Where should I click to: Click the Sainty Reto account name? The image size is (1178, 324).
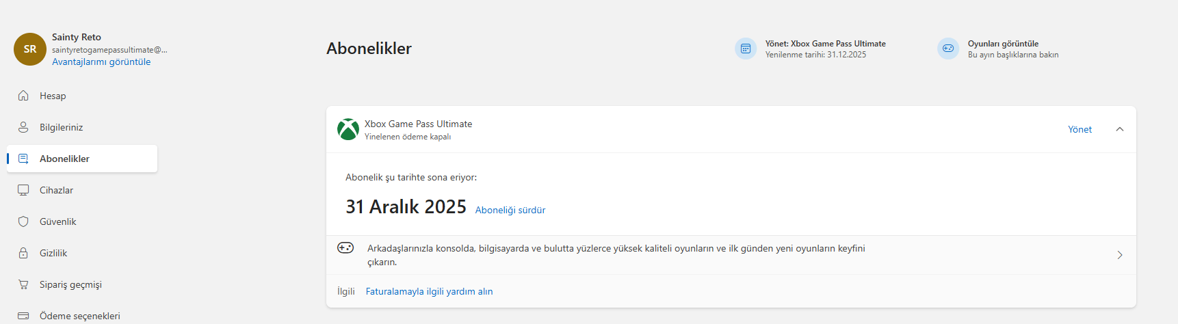[77, 37]
